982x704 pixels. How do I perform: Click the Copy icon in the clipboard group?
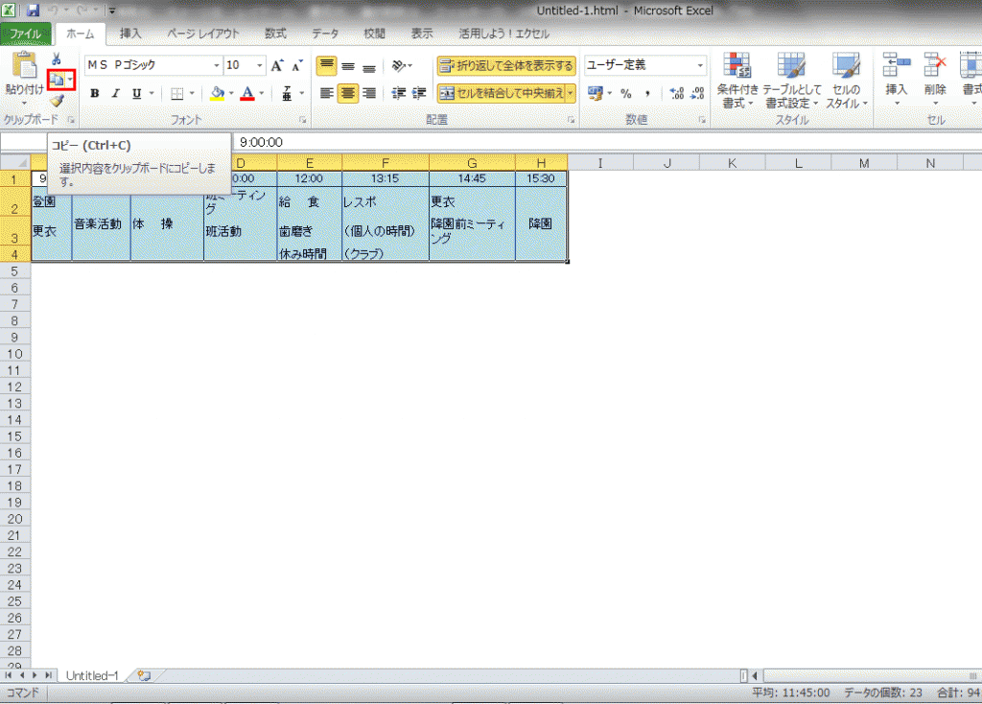(58, 81)
